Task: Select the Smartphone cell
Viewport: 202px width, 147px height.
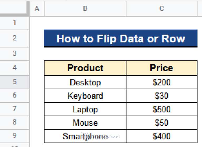Action: point(85,136)
